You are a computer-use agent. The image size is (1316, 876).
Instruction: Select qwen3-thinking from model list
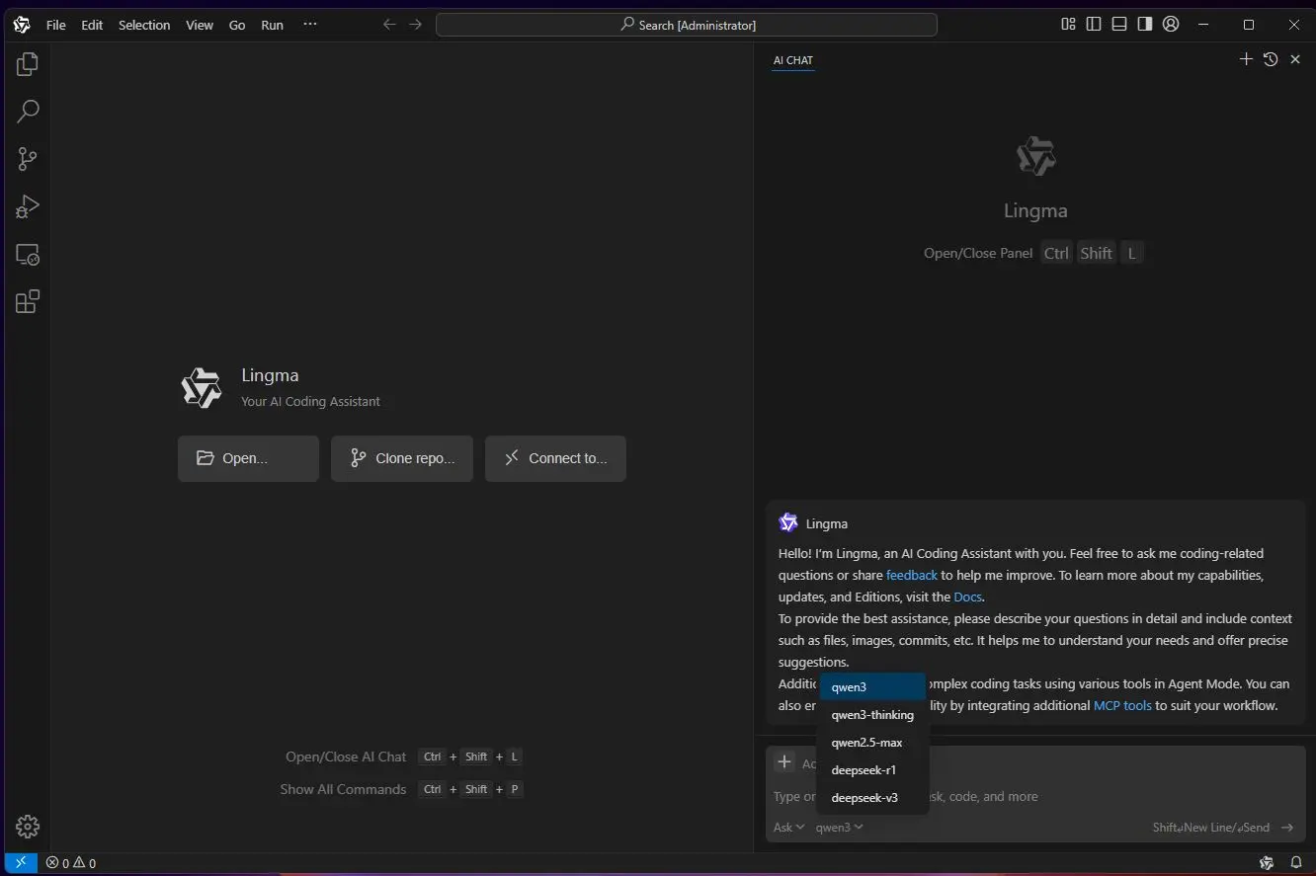[x=872, y=715]
